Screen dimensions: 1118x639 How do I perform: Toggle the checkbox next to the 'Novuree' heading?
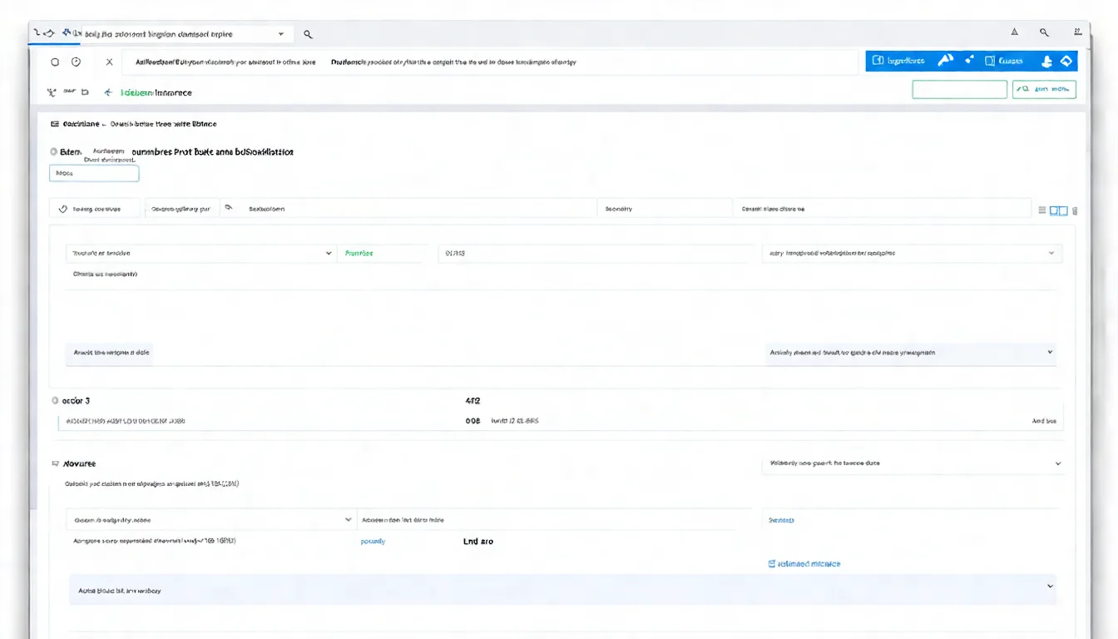pos(55,463)
